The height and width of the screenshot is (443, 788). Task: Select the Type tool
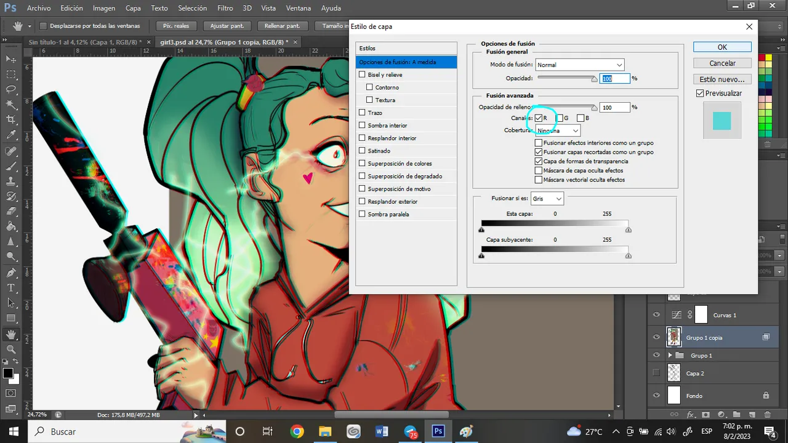click(x=11, y=288)
